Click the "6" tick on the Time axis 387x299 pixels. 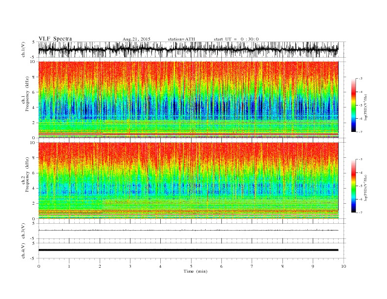coord(221,266)
